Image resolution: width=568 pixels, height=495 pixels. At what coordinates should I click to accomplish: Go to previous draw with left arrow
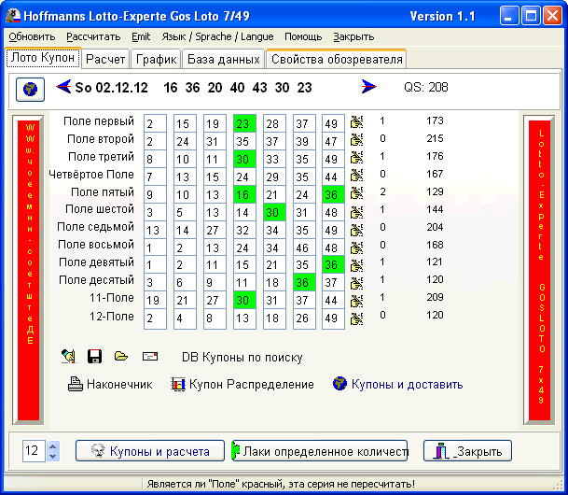pyautogui.click(x=63, y=87)
